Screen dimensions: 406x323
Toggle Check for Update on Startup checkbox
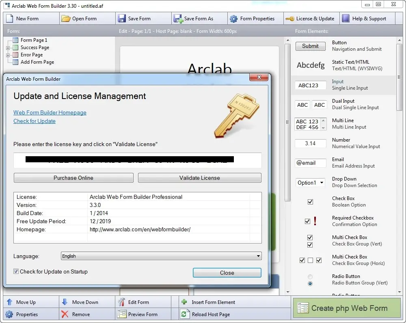[x=16, y=271]
